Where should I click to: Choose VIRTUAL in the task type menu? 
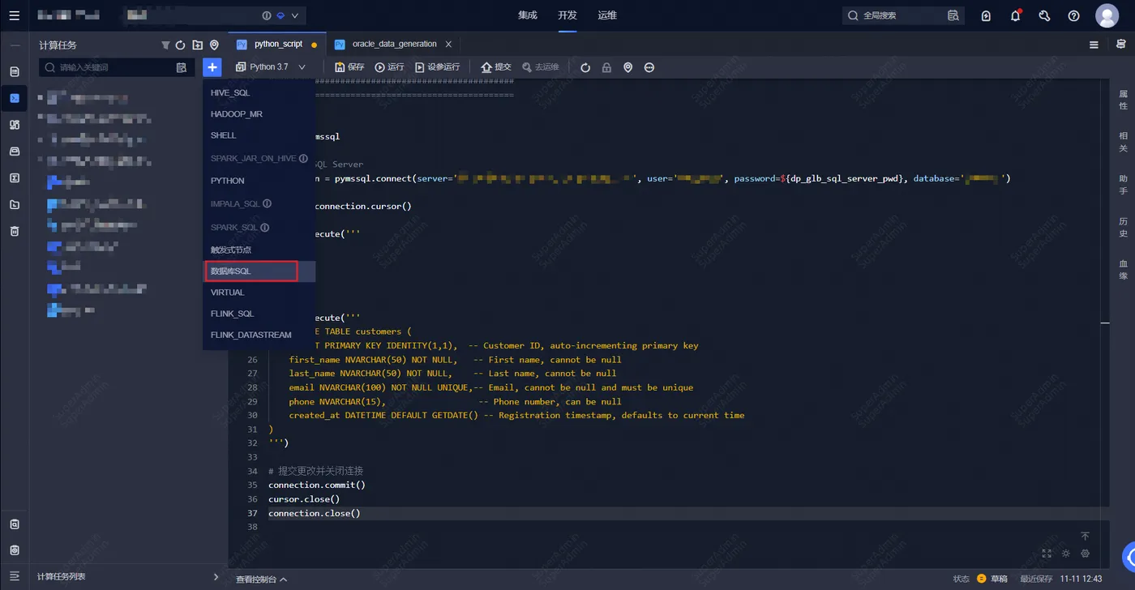(259, 293)
